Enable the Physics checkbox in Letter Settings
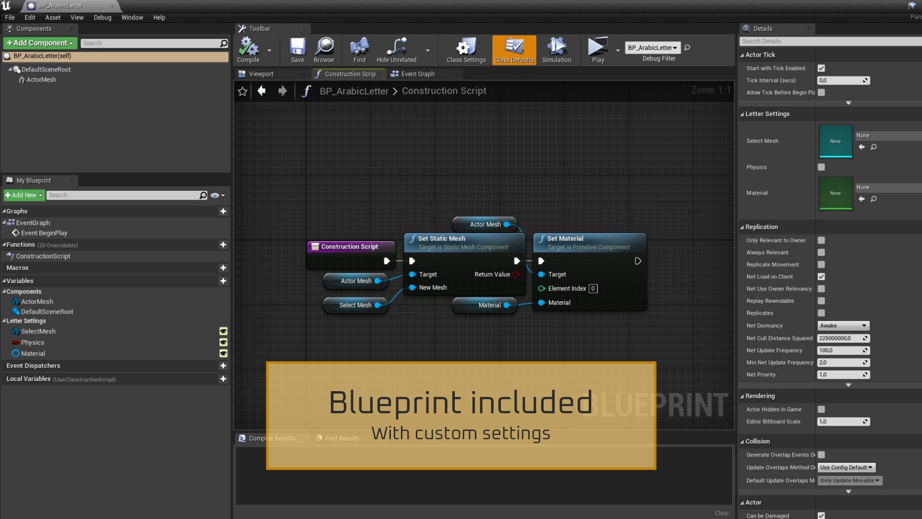The image size is (922, 519). point(821,167)
